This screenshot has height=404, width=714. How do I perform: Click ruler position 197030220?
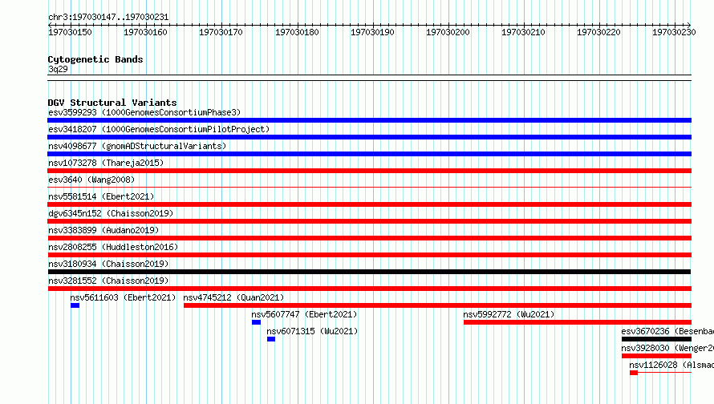(598, 32)
